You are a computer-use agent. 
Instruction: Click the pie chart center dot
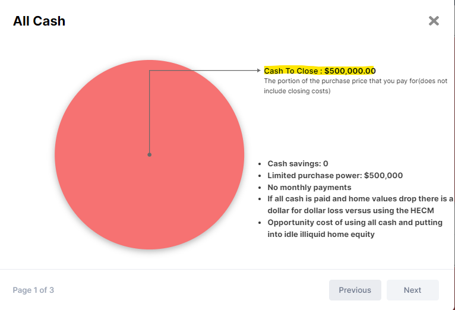click(x=150, y=154)
